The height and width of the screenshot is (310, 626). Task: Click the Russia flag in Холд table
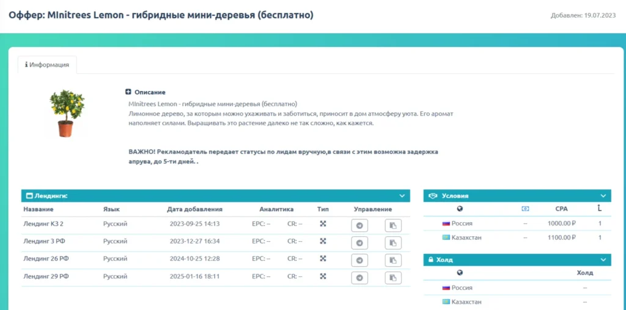(x=446, y=287)
